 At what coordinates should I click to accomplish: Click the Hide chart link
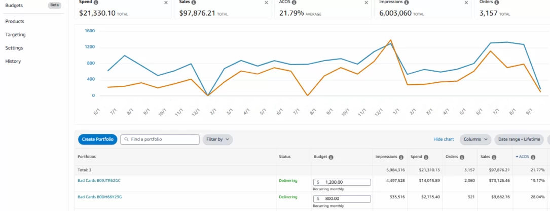pyautogui.click(x=444, y=139)
